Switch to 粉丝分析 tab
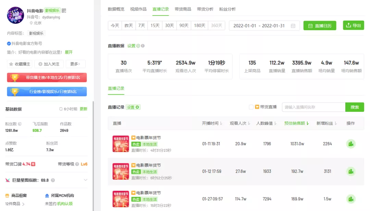The image size is (370, 211). pos(227,9)
